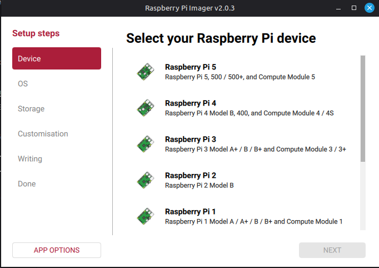Select Raspberry Pi 5 device entry
Screen dimensions: 379x268
[243, 72]
